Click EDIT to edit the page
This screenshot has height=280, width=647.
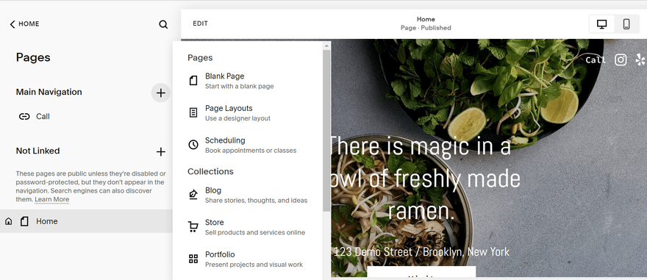(x=200, y=24)
